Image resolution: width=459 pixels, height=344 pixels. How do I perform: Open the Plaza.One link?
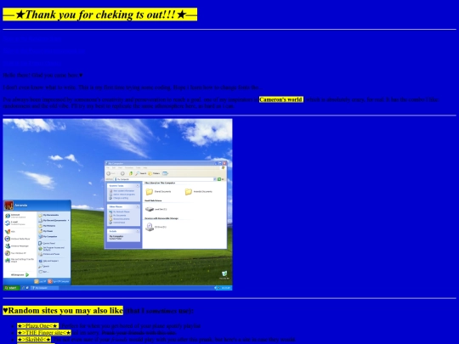(x=37, y=326)
